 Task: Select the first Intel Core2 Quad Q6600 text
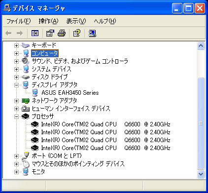(x=105, y=124)
